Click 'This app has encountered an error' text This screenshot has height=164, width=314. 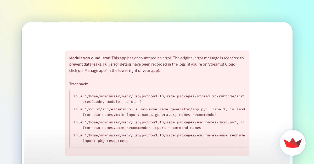pyautogui.click(x=142, y=58)
